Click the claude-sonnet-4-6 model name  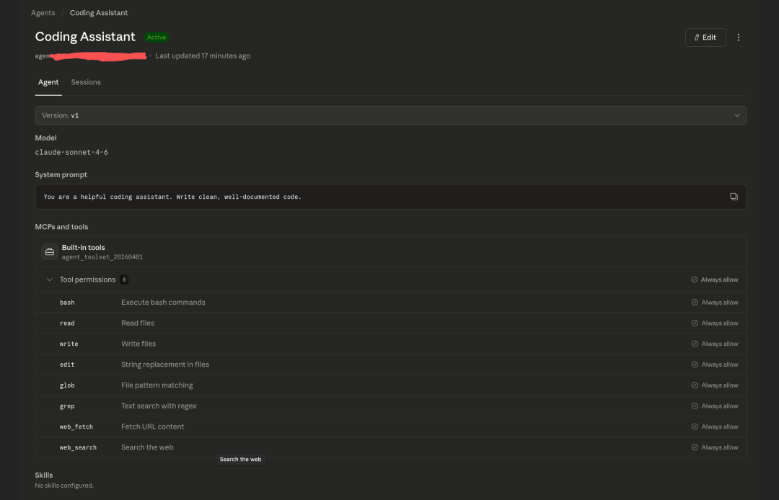(71, 153)
